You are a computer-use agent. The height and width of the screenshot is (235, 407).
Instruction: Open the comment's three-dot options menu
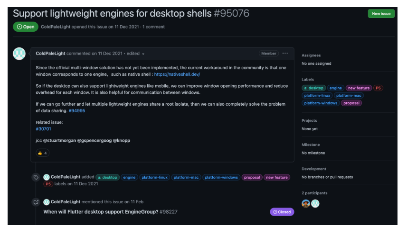(285, 54)
